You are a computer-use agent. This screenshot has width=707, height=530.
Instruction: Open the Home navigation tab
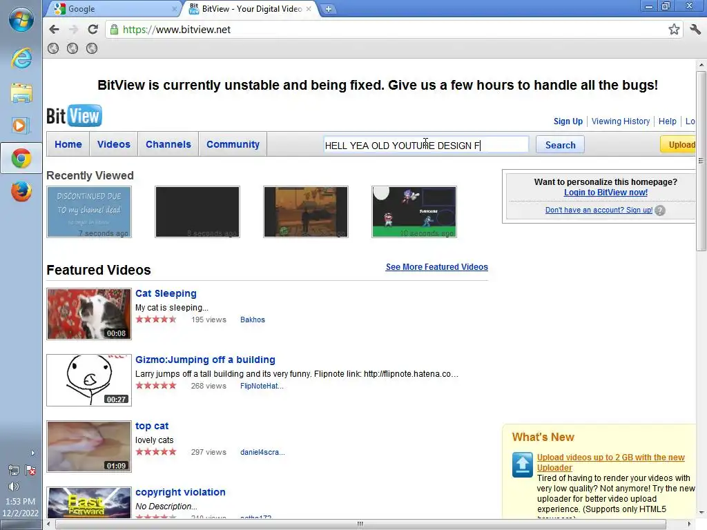tap(68, 144)
